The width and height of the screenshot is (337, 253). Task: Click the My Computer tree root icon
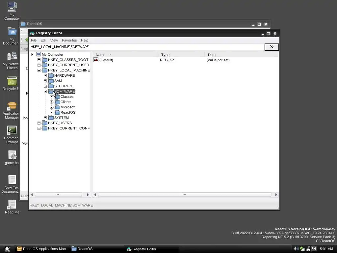[x=39, y=54]
